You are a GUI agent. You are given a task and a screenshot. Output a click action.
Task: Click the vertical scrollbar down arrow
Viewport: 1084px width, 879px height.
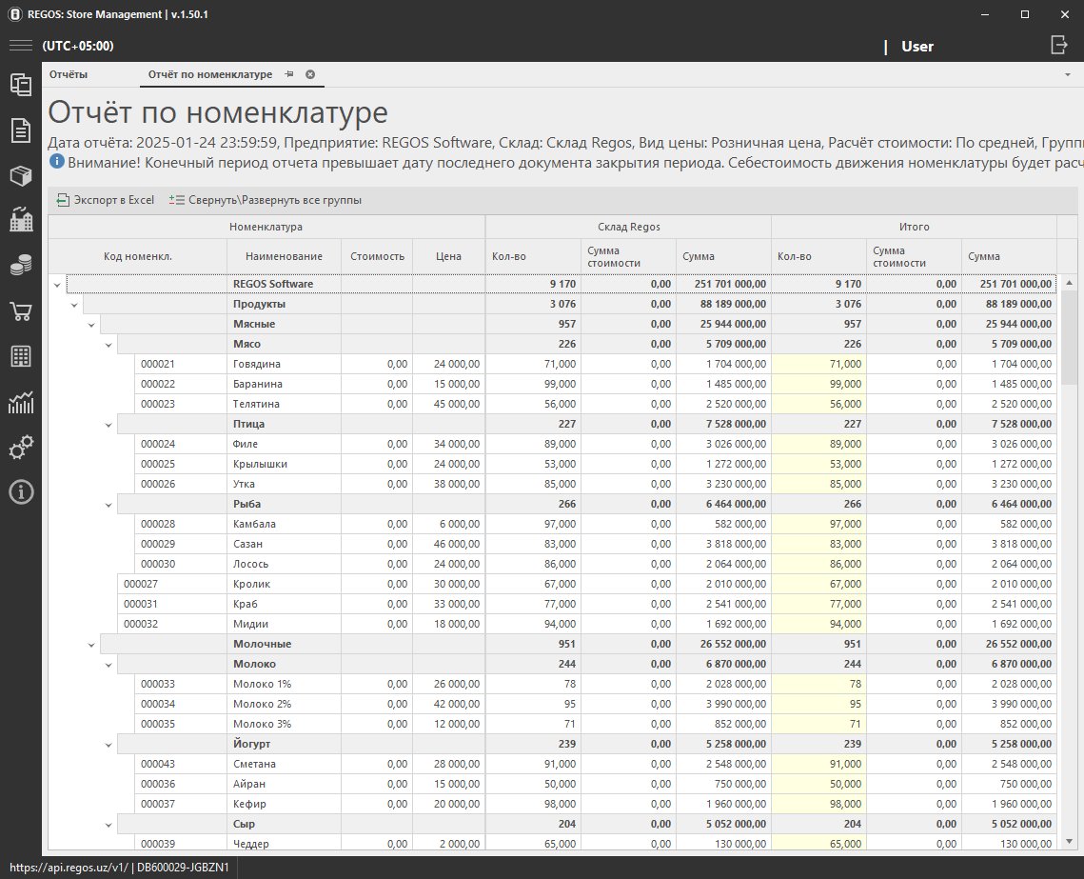coord(1069,841)
